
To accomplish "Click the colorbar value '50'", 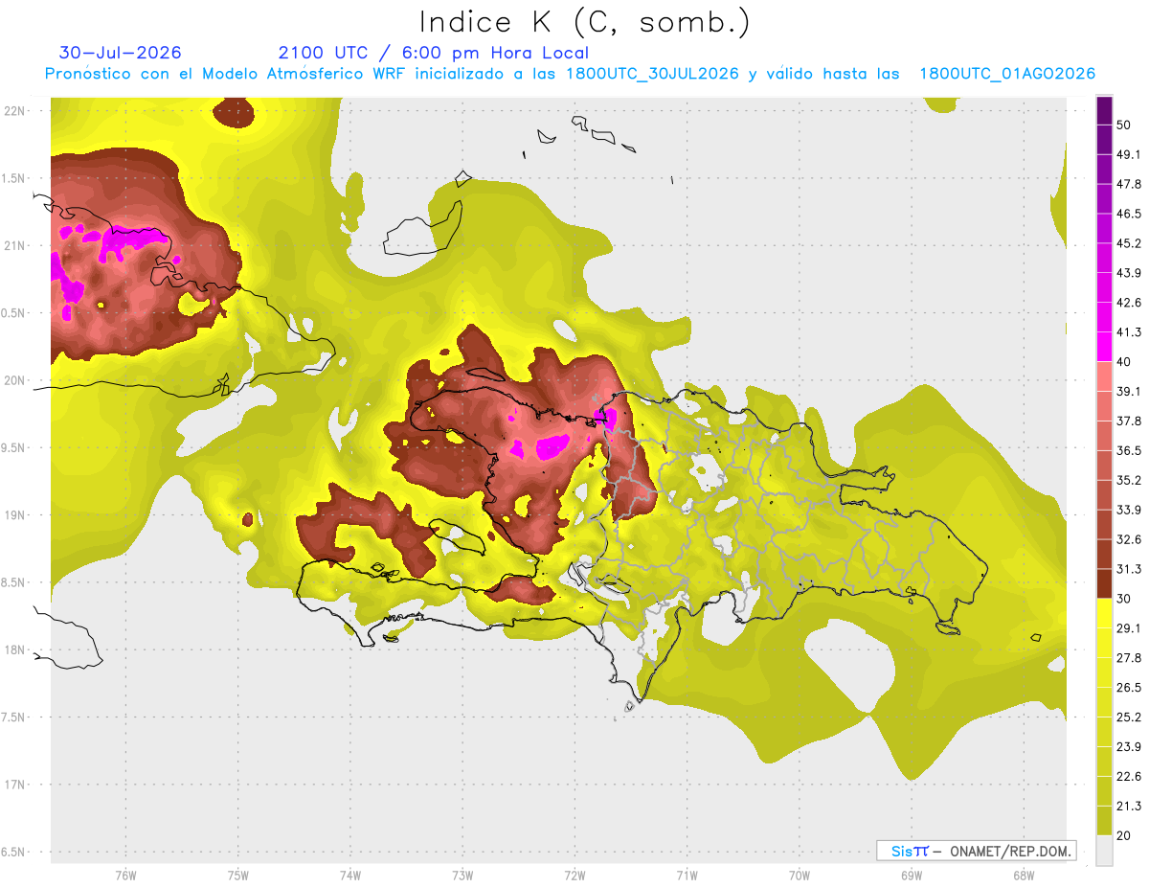I will point(1124,125).
